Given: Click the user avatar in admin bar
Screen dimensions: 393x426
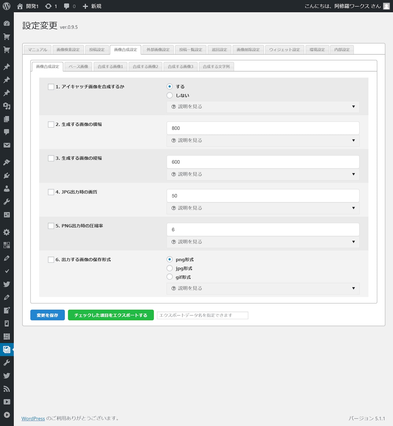Looking at the screenshot, I should 386,6.
